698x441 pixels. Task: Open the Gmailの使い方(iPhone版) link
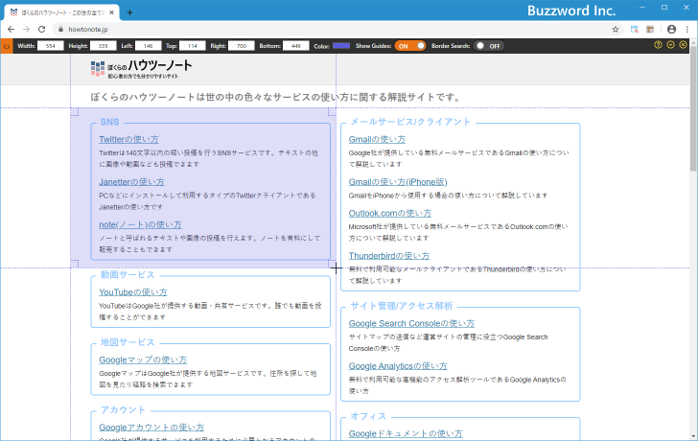pyautogui.click(x=398, y=182)
